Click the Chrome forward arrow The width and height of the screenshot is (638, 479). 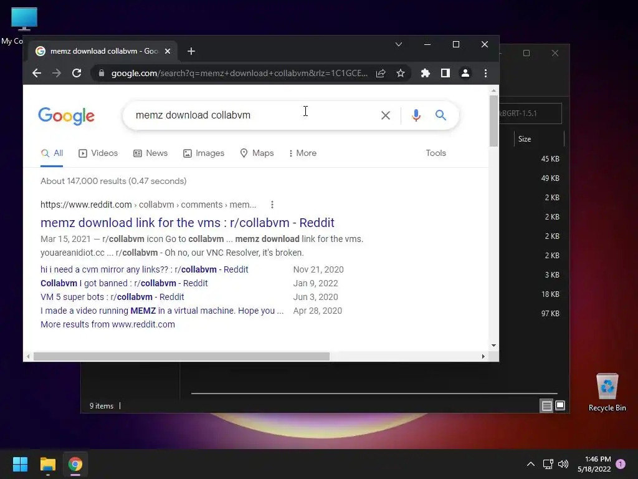(57, 74)
